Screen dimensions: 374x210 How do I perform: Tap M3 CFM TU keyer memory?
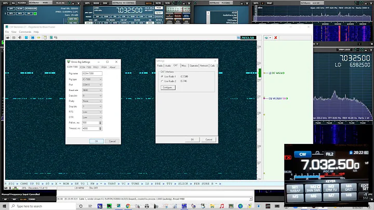click(x=331, y=188)
